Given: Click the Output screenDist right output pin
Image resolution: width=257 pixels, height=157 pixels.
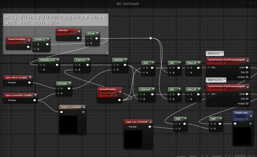Looking at the screenshot, I should pyautogui.click(x=83, y=112).
